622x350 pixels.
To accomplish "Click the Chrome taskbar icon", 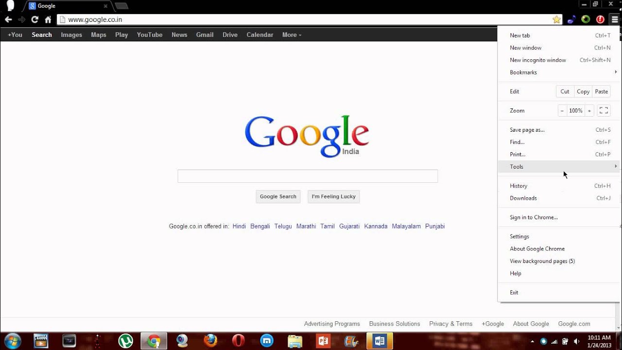I will coord(154,341).
